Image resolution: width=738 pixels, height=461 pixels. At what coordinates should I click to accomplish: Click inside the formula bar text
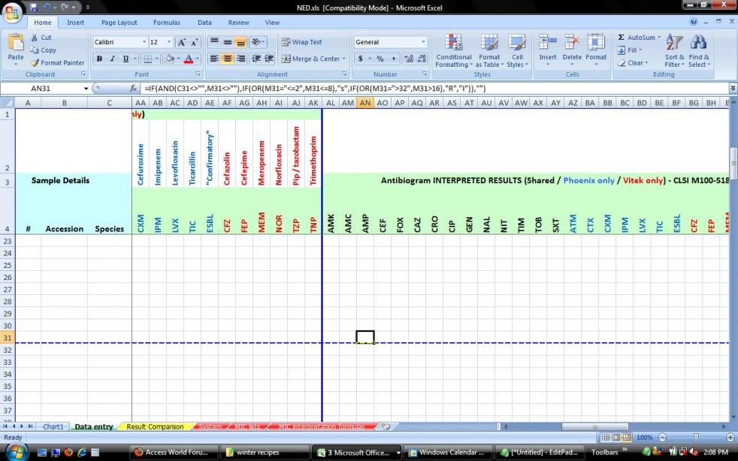pos(376,89)
